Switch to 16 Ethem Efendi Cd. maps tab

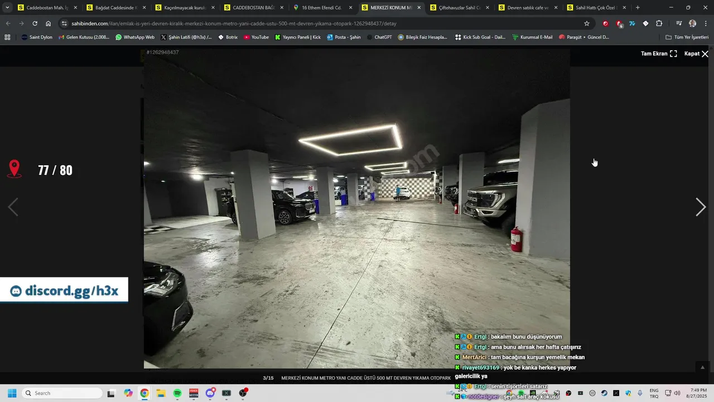(322, 8)
